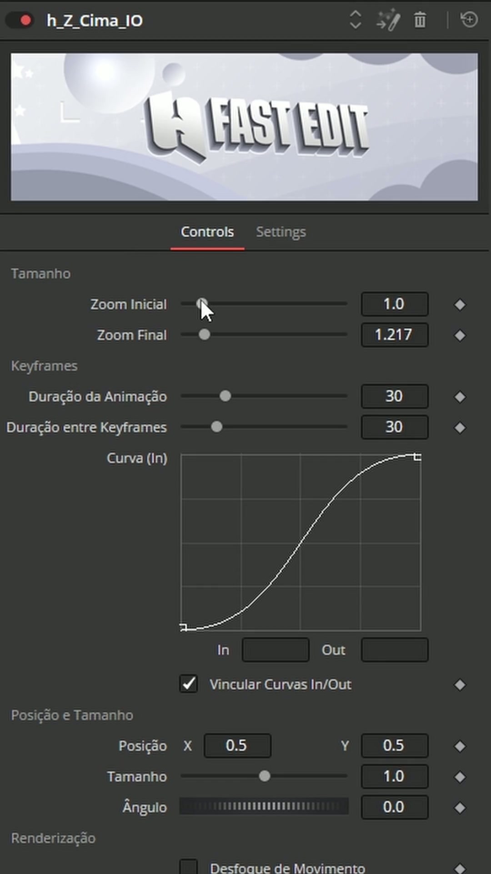
Task: Toggle keyframe diamond for Tamanho
Action: (x=460, y=777)
